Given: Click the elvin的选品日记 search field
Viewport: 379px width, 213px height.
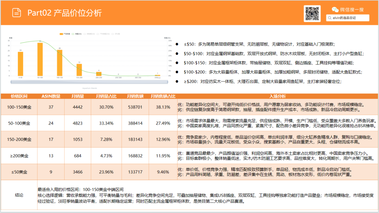Looking at the screenshot, I should coord(347,18).
